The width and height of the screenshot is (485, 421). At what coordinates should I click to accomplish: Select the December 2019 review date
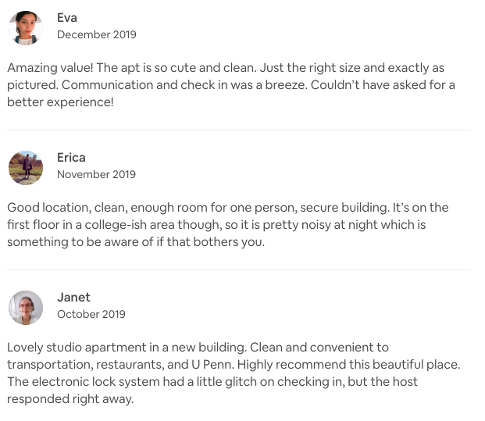(97, 34)
